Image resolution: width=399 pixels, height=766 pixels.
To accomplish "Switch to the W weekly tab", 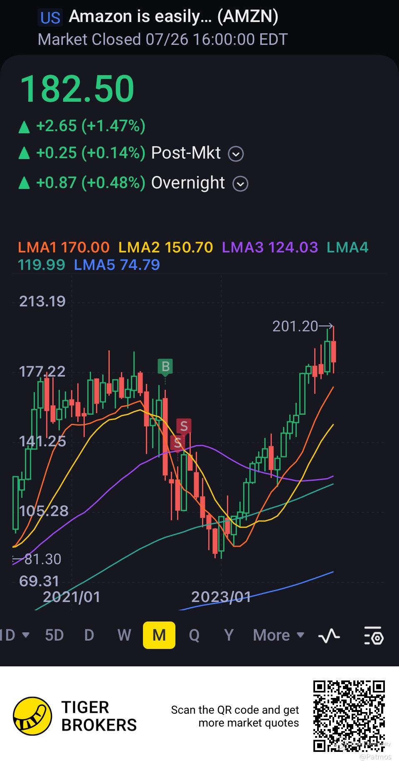I will pos(124,635).
